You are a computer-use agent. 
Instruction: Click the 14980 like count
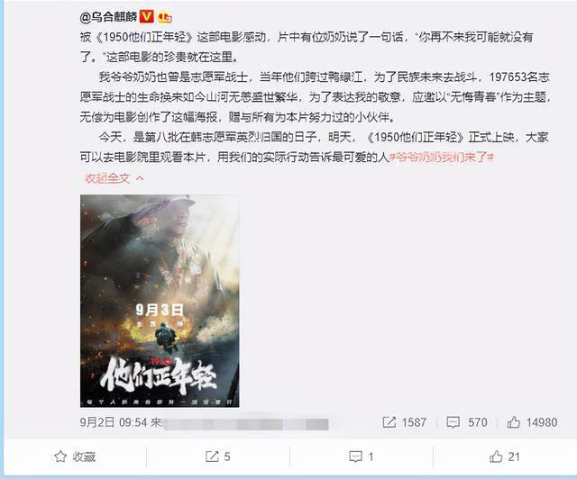(x=542, y=422)
